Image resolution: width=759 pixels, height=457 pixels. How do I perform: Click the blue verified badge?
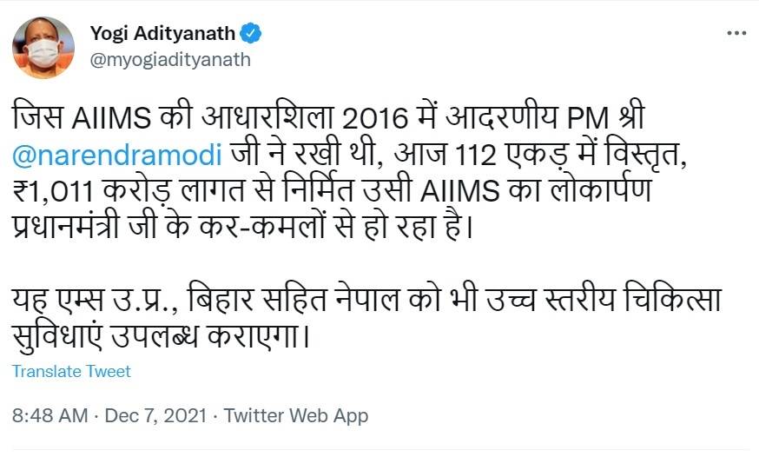click(251, 34)
